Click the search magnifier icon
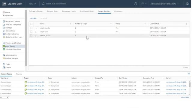The image size is (192, 108). tap(43, 4)
